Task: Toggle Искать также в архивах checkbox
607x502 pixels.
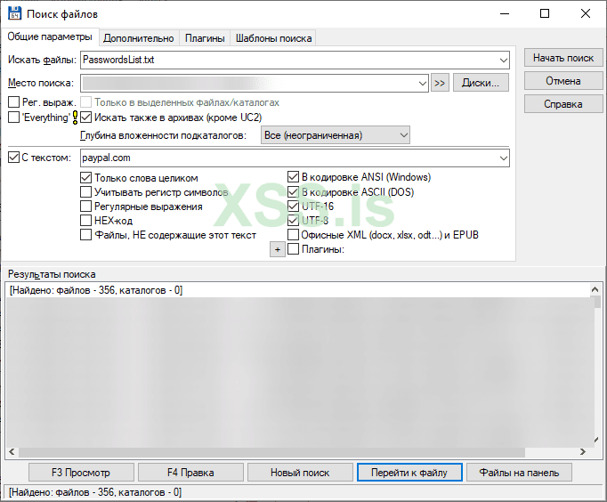Action: pos(86,117)
